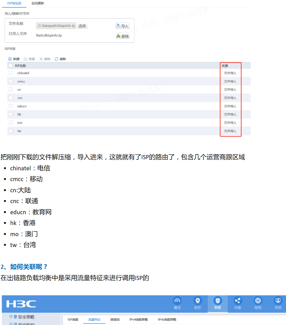Screen dimensions: 286x325
Task: Click the 新建 plus icon
Action: tap(10, 59)
